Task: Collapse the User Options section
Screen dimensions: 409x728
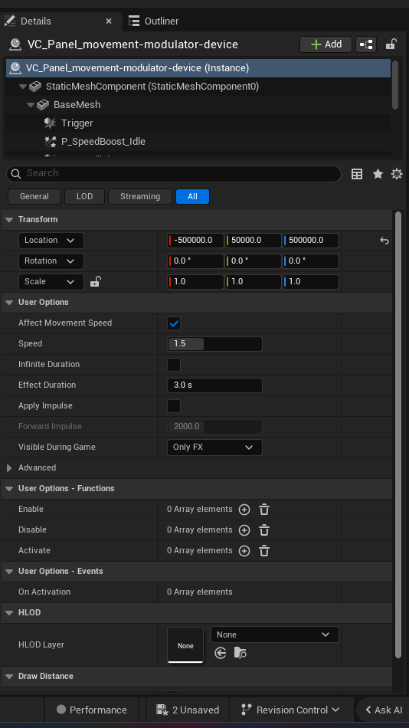Action: pos(9,302)
